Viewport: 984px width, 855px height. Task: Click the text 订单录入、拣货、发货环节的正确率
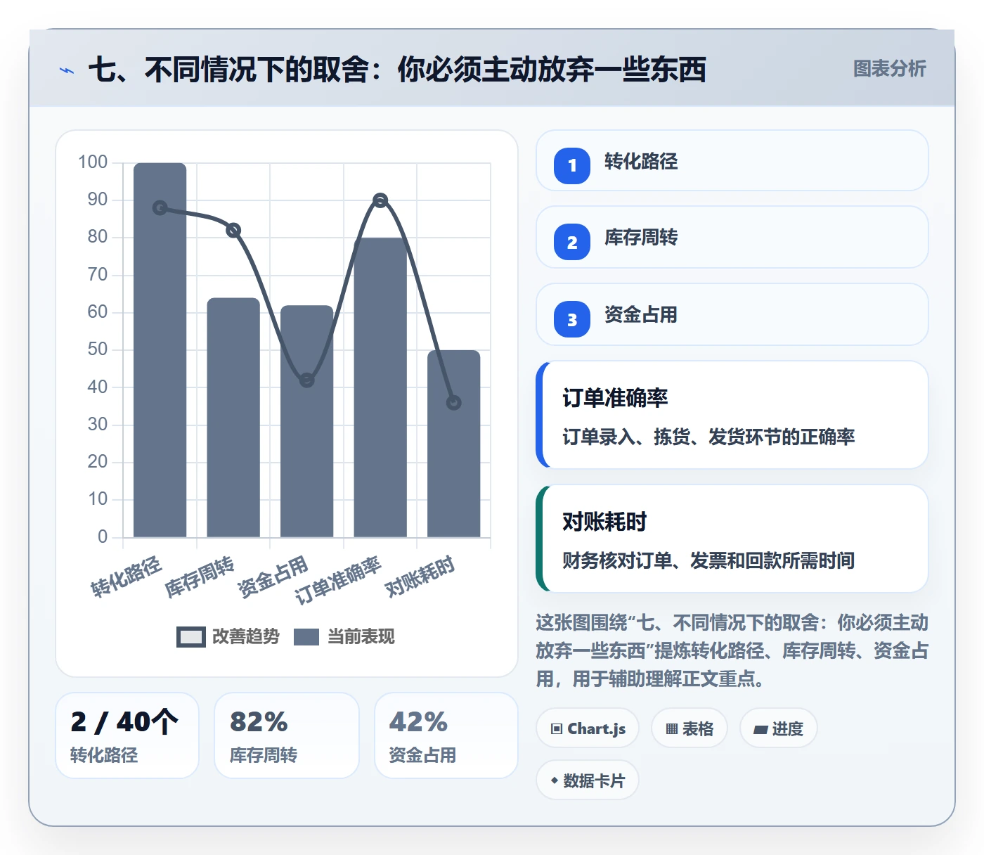708,437
